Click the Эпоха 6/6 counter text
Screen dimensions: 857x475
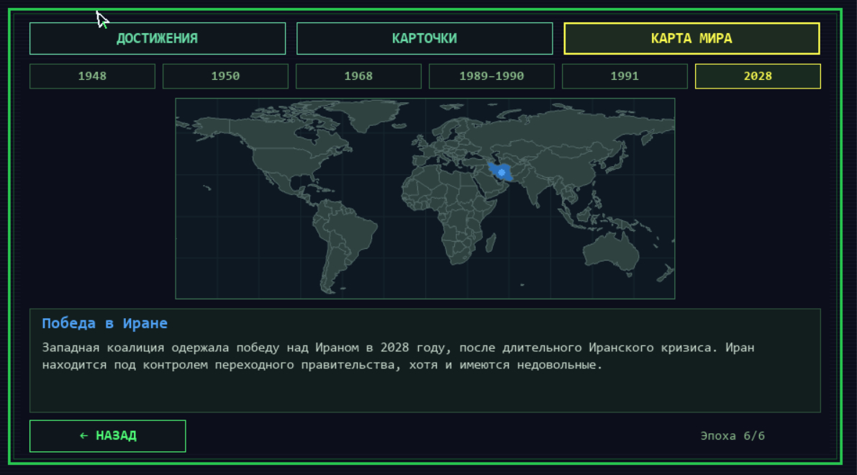coord(733,435)
